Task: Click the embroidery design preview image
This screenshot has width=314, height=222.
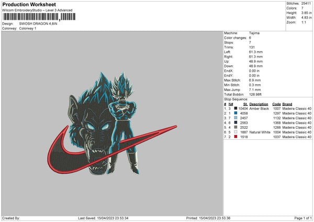Action: [112, 123]
